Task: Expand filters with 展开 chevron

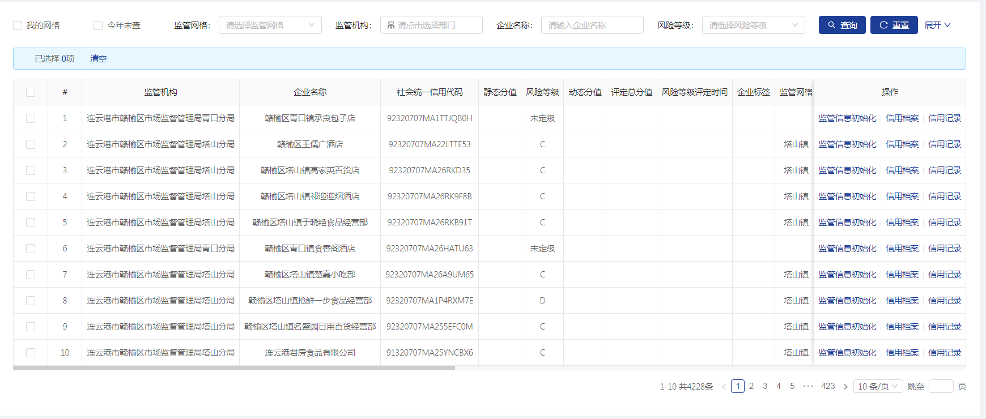Action: 937,25
